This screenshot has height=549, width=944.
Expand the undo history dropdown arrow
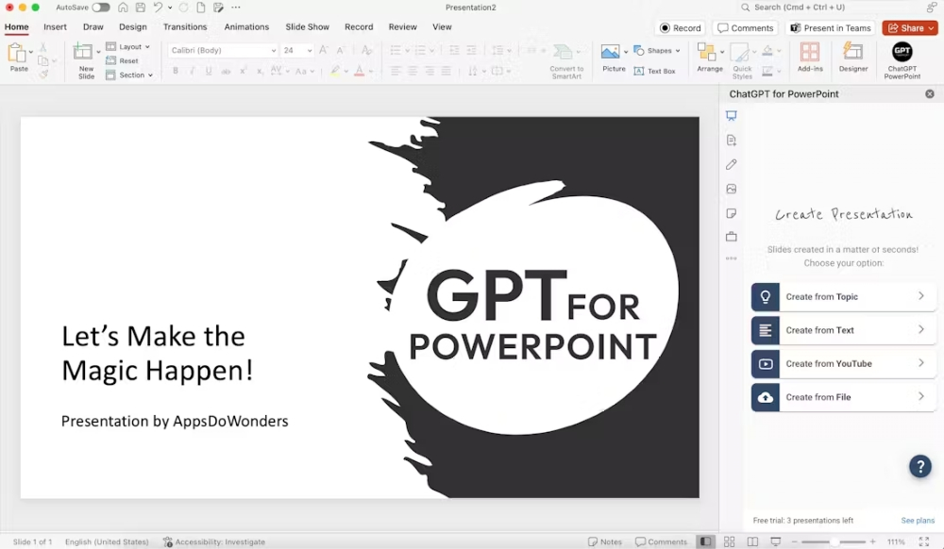click(x=170, y=8)
